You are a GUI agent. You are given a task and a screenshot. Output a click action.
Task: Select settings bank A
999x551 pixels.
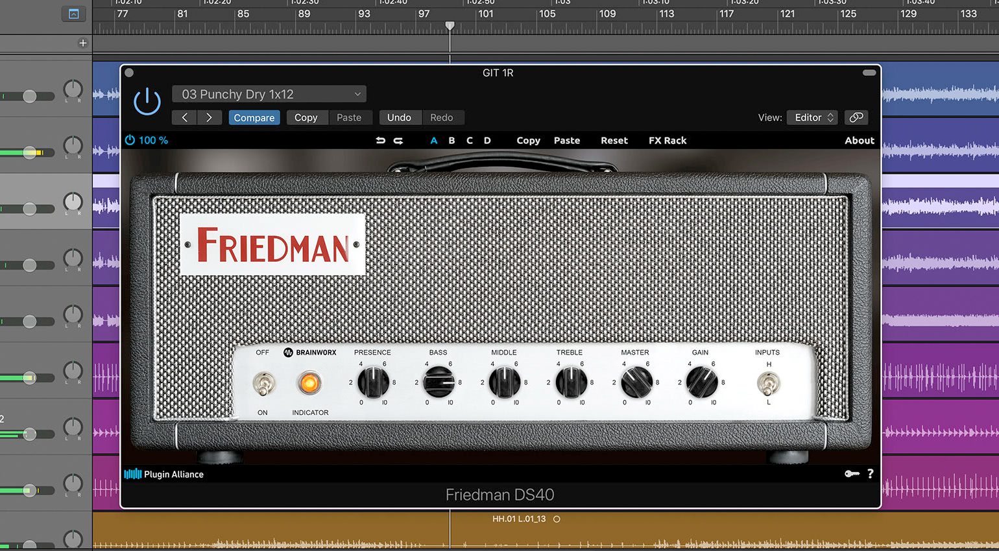434,140
